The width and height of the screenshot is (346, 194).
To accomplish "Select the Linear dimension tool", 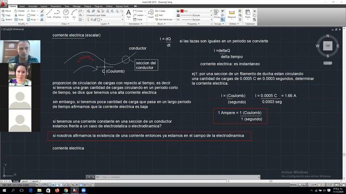I will click(x=138, y=11).
